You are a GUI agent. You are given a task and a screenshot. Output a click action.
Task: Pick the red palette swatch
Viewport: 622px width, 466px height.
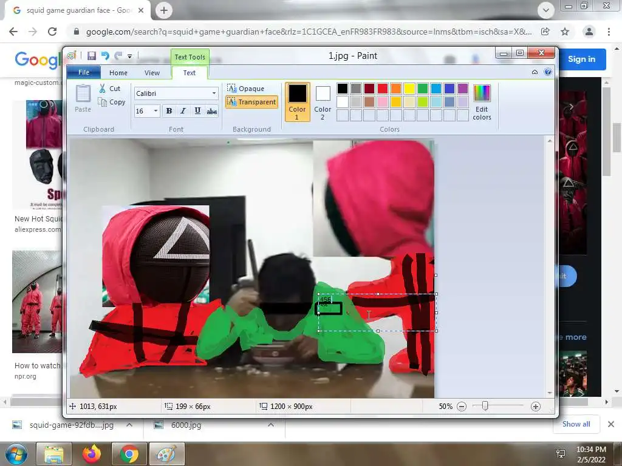[383, 89]
